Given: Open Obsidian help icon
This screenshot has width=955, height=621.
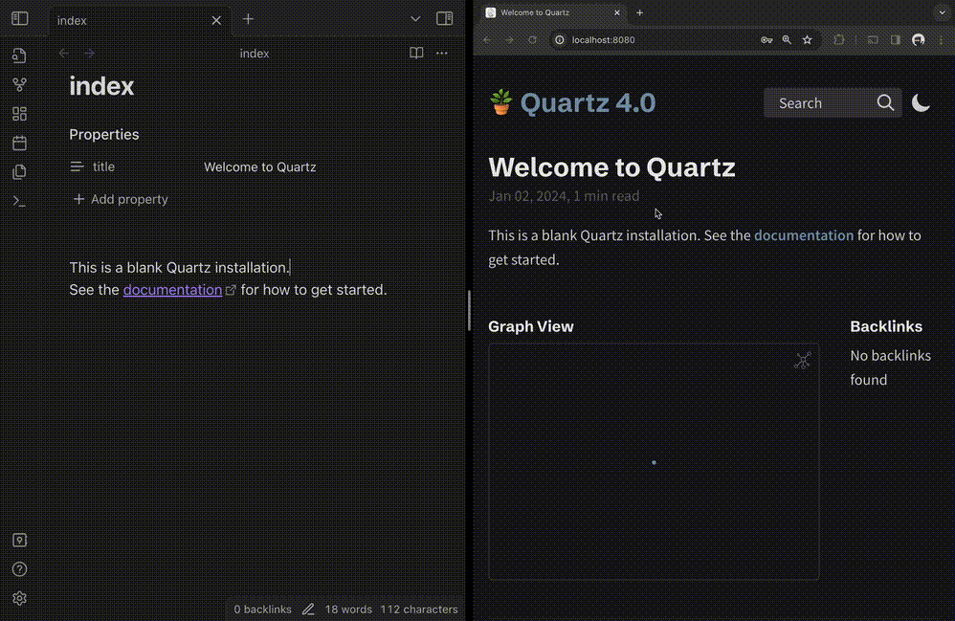Looking at the screenshot, I should pos(19,569).
